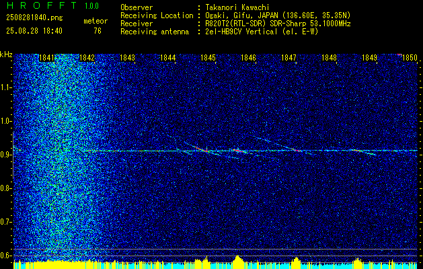423x269 pixels.
Task: Click the 1846 time marker
Action: pyautogui.click(x=248, y=58)
